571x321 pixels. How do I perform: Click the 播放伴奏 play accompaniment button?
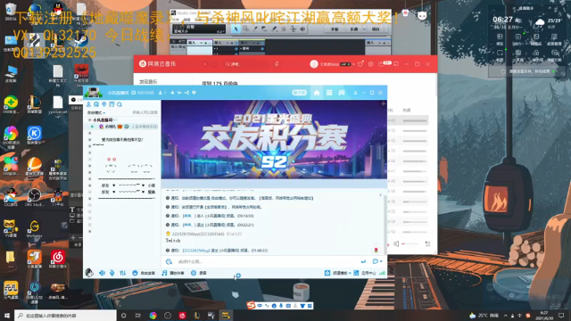tap(173, 273)
